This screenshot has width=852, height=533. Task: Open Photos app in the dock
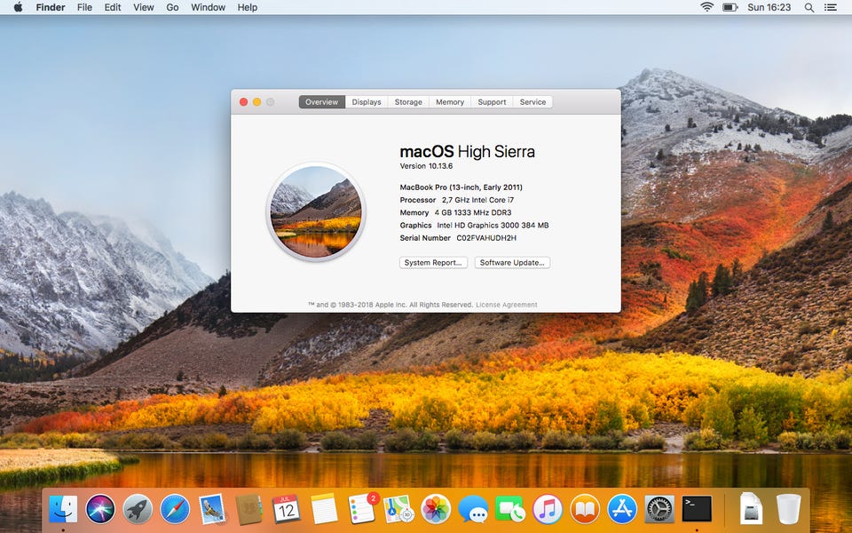tap(435, 509)
